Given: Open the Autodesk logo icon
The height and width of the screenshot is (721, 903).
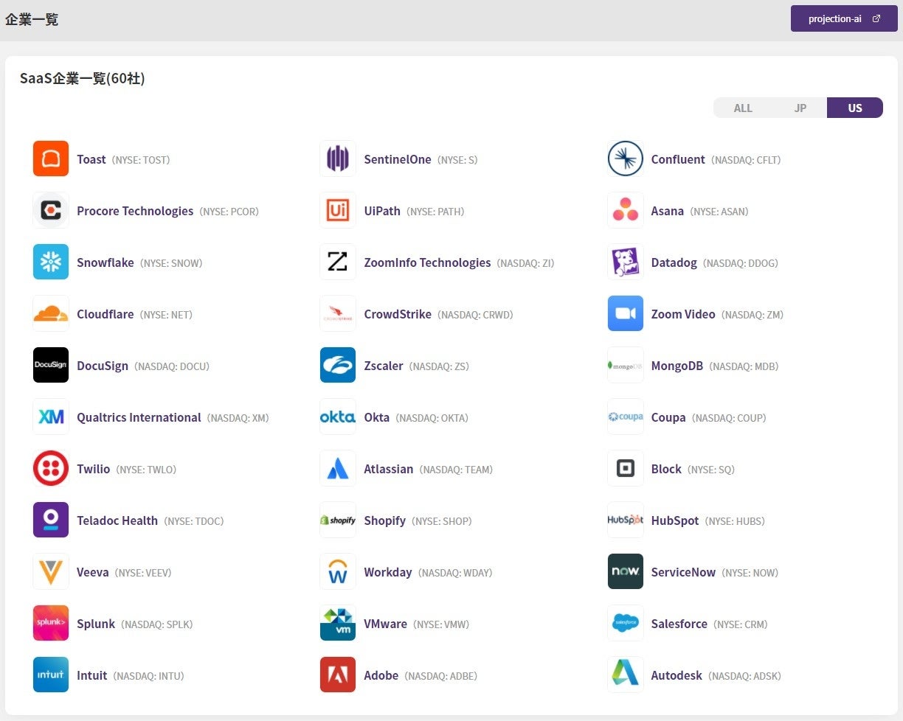Looking at the screenshot, I should [626, 675].
